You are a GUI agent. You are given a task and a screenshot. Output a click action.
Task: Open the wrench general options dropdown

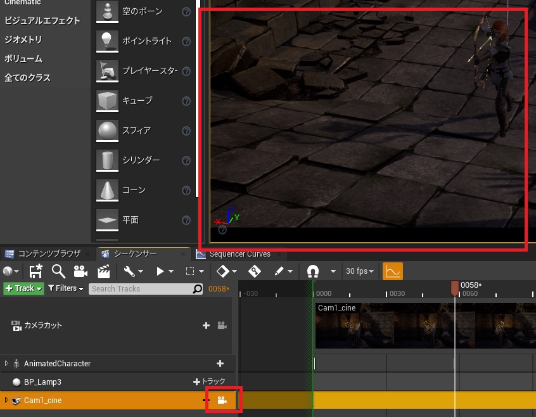point(133,271)
